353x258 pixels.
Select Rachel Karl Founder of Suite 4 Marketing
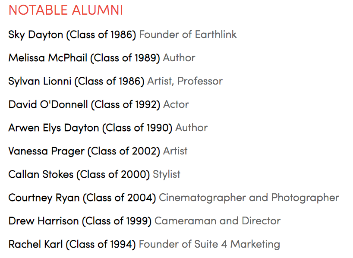click(x=144, y=245)
